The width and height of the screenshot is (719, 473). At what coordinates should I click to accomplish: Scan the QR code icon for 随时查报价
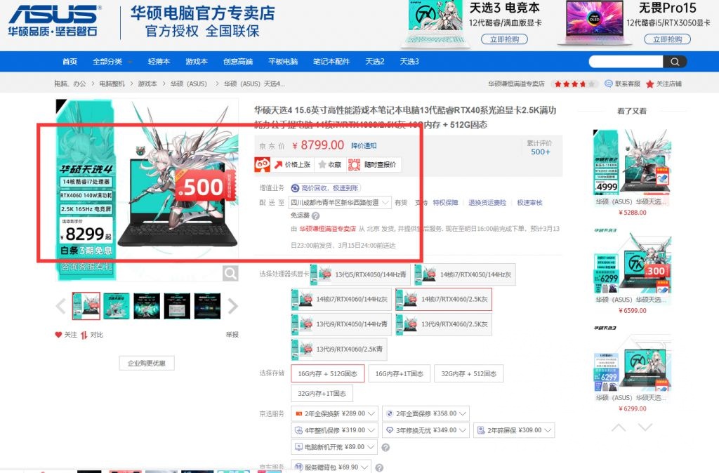tap(353, 164)
